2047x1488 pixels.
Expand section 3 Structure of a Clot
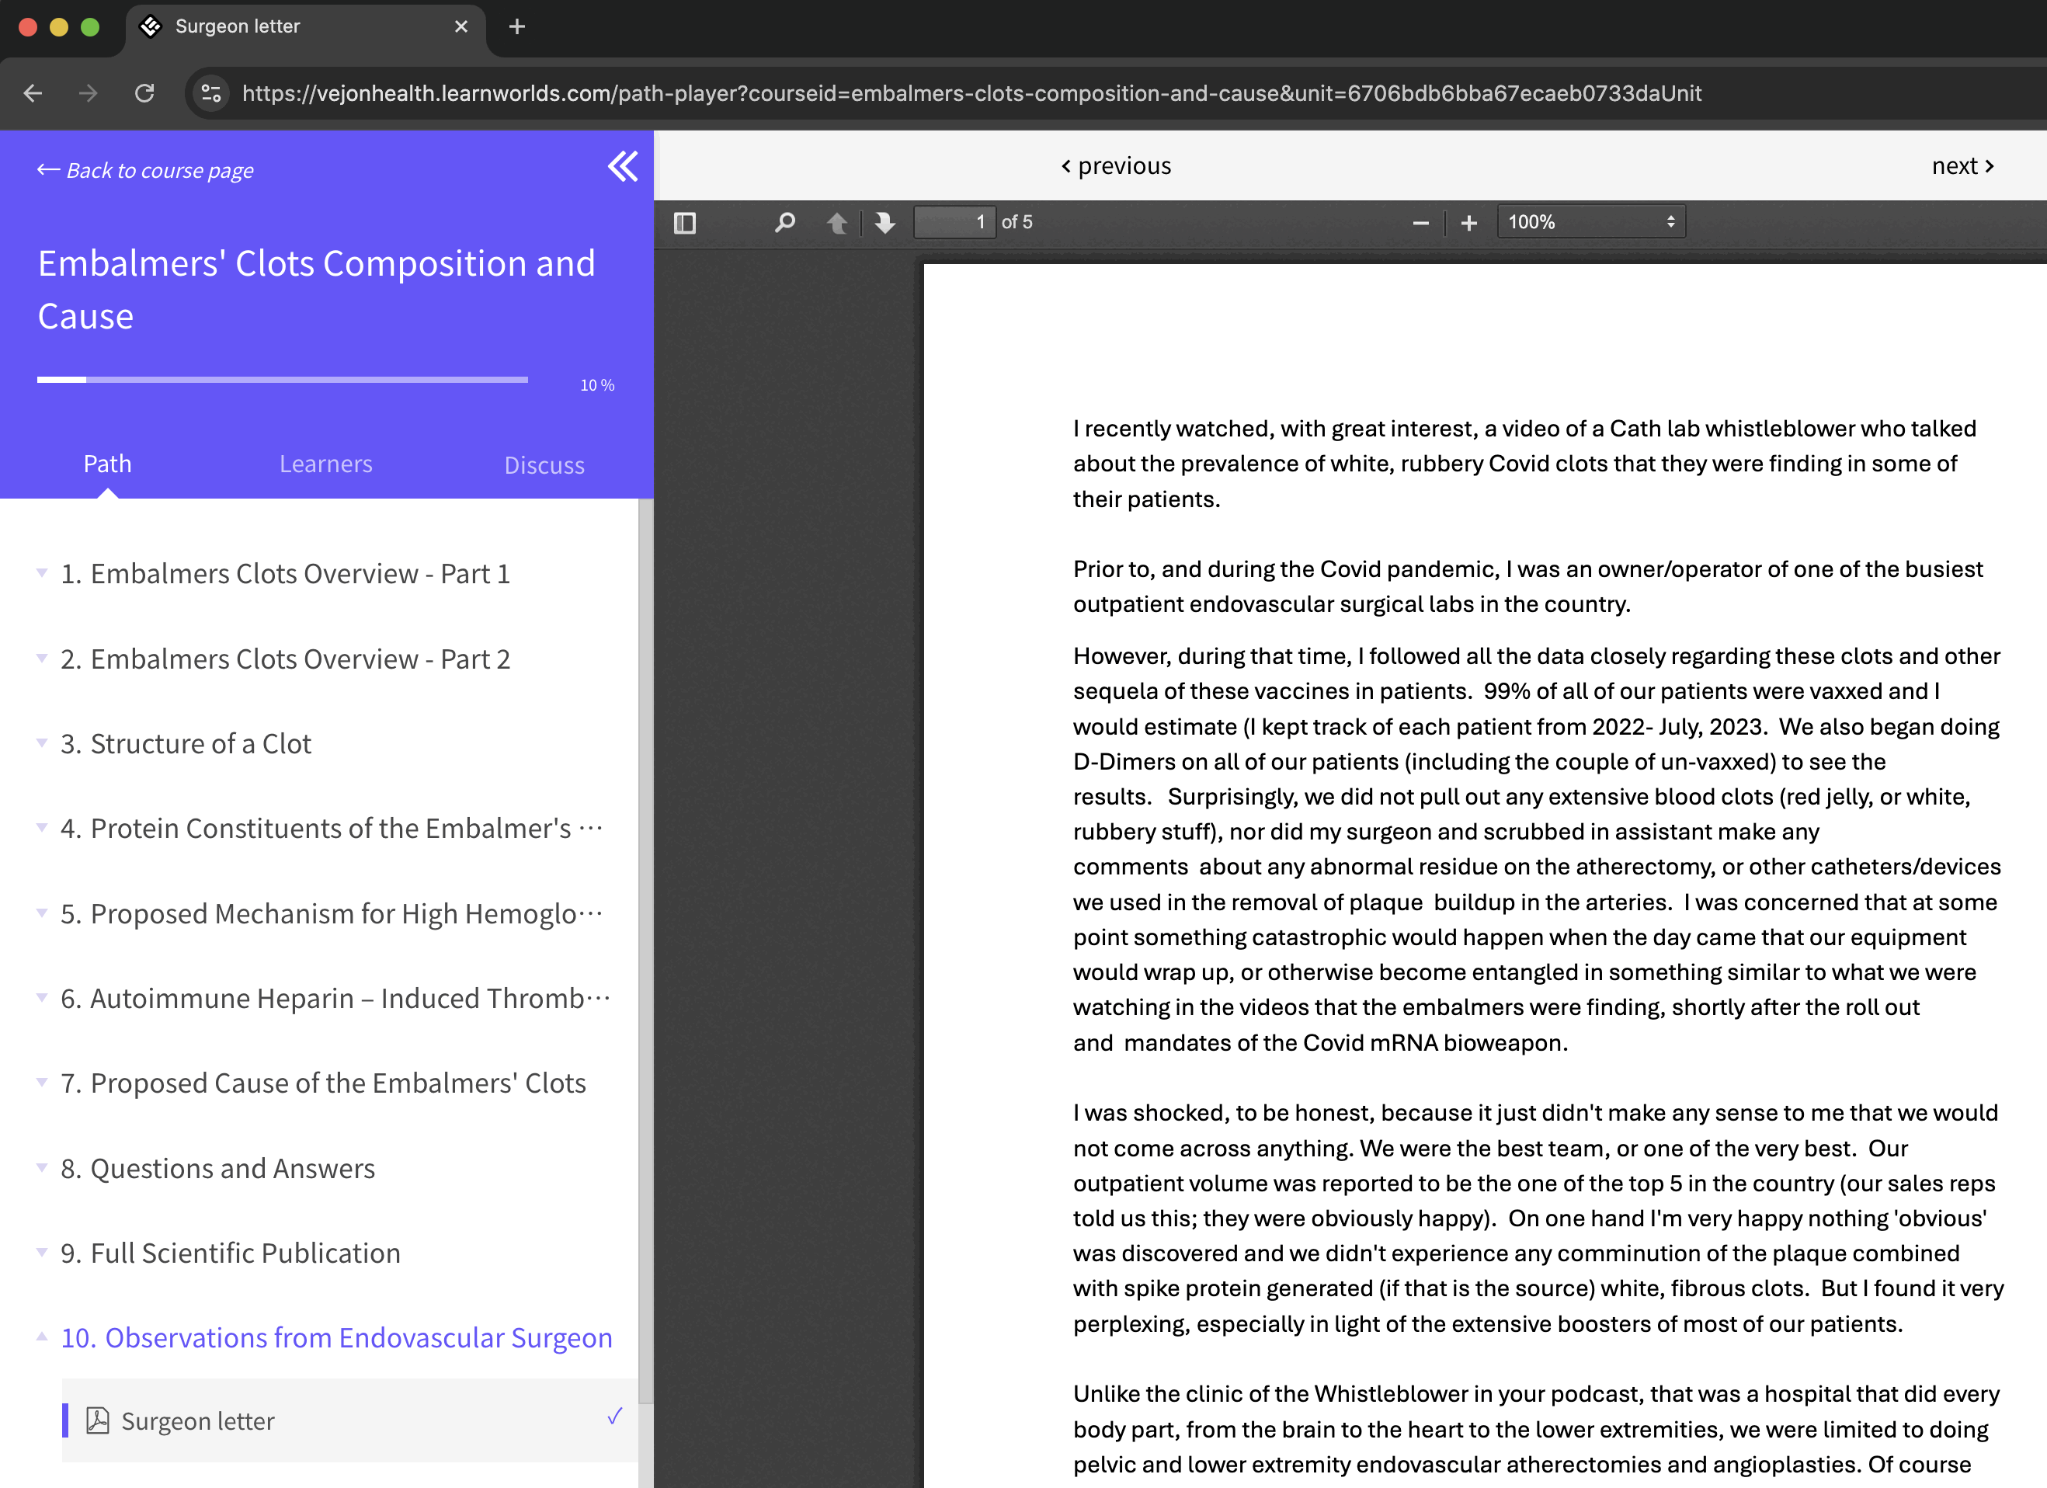(x=185, y=743)
